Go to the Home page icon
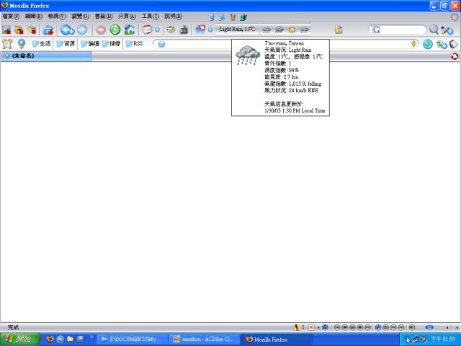The image size is (461, 346). click(130, 30)
